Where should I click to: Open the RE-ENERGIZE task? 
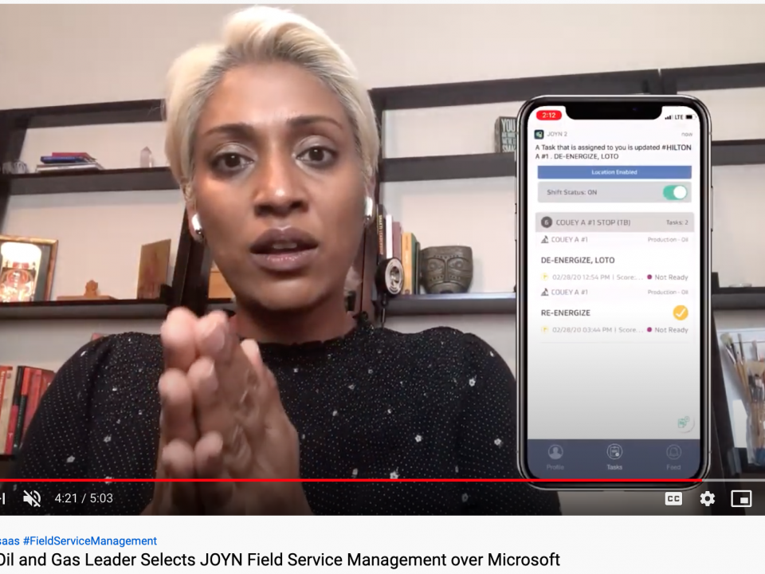click(x=566, y=313)
